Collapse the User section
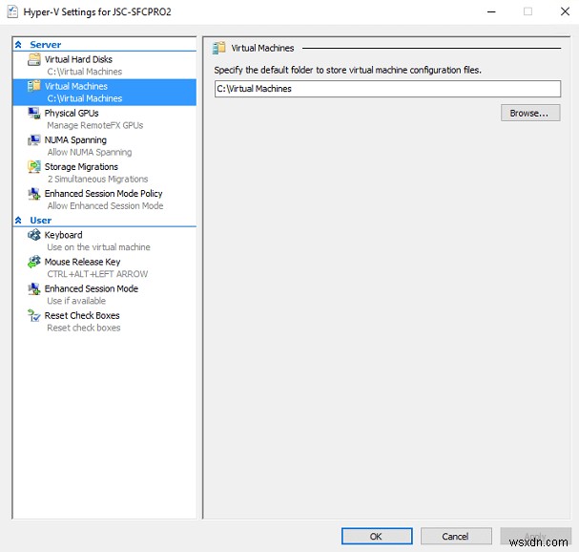The width and height of the screenshot is (579, 552). click(18, 221)
